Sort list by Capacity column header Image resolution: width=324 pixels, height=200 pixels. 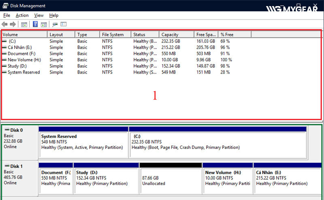point(170,34)
